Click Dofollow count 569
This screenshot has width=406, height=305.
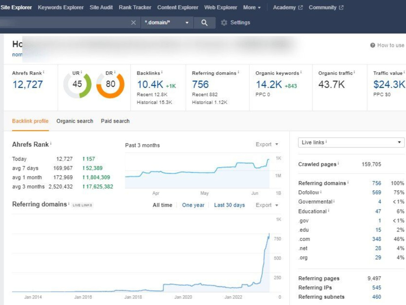point(376,192)
